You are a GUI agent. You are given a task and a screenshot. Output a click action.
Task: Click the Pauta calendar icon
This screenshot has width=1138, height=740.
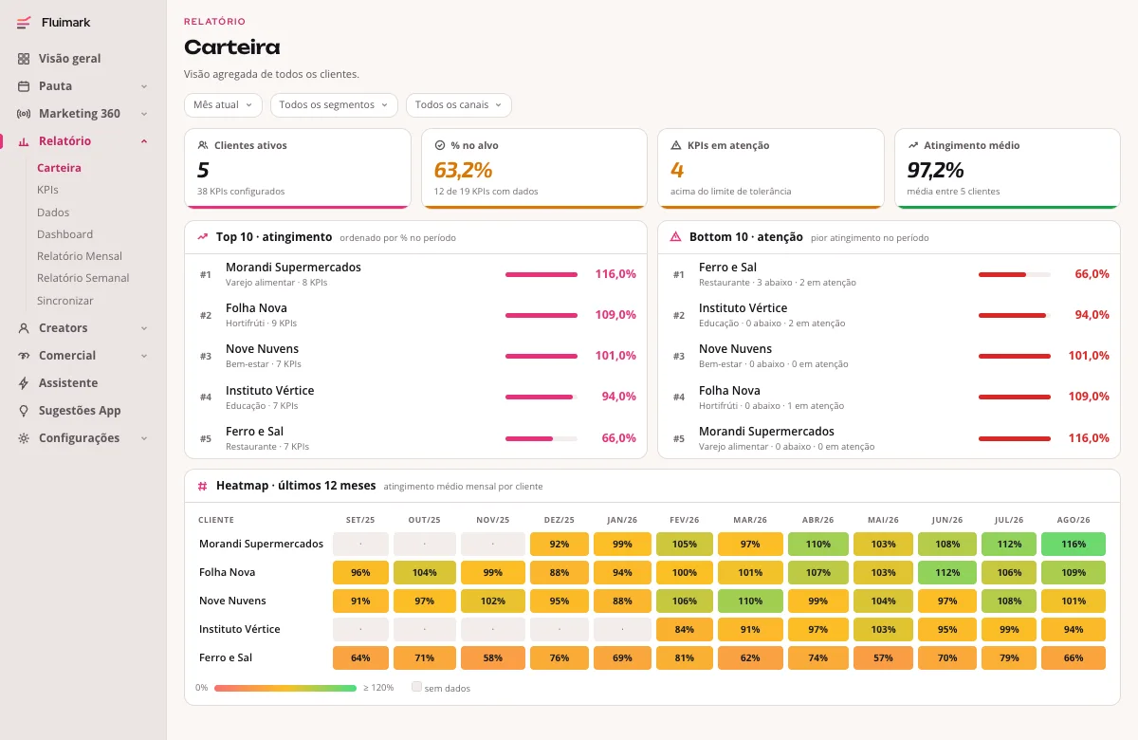(24, 86)
